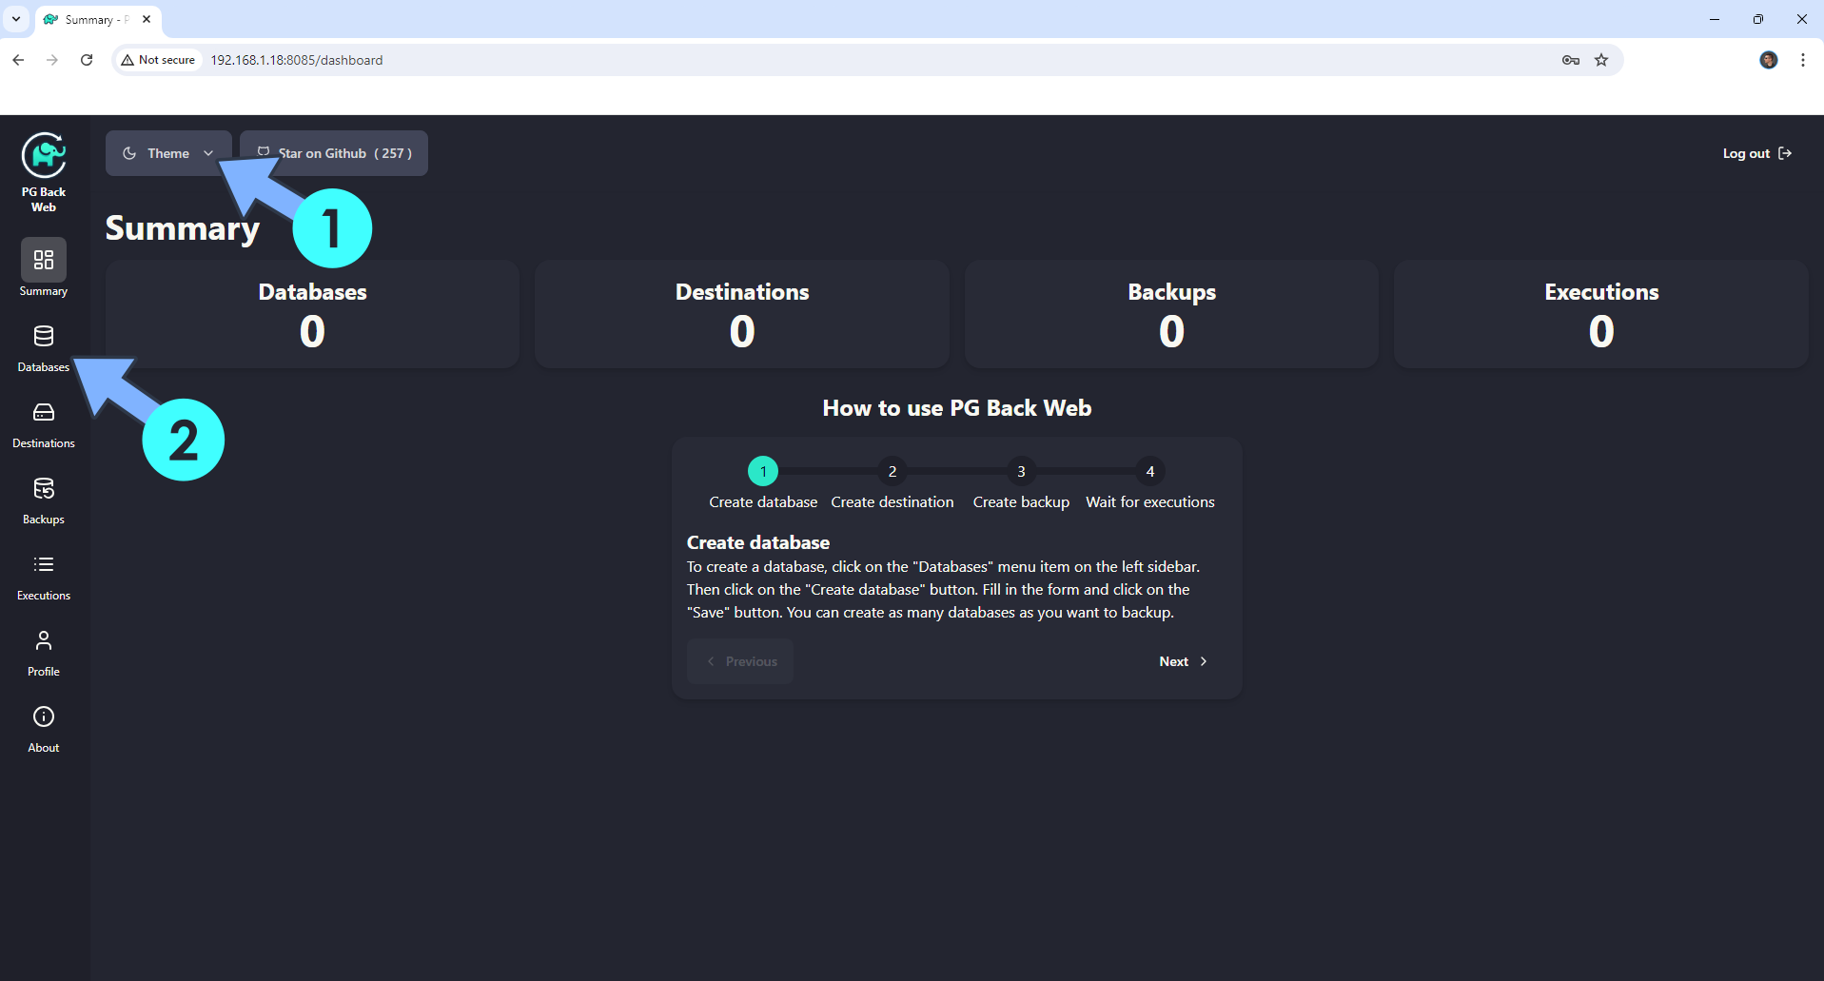This screenshot has width=1824, height=981.
Task: Click Star on Github (257) button
Action: pyautogui.click(x=334, y=153)
